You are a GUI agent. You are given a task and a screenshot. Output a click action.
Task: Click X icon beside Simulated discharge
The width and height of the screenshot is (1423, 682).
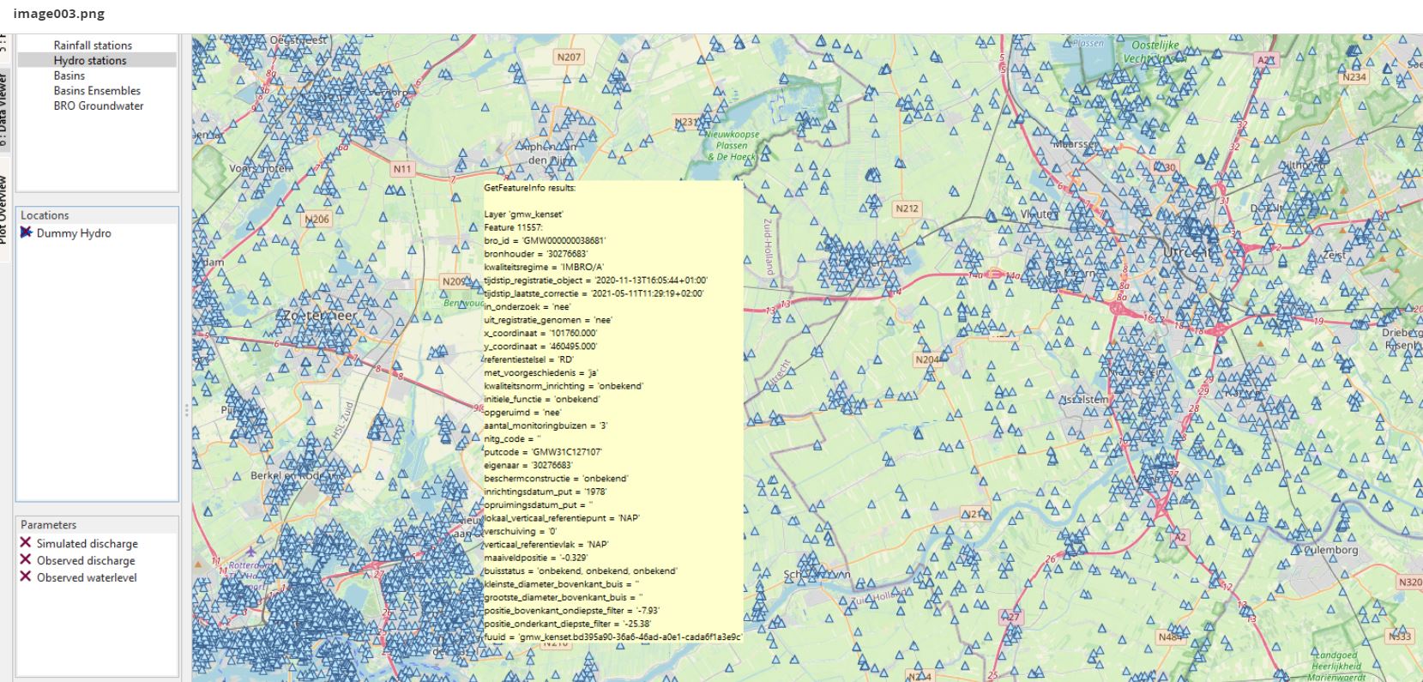tap(26, 543)
